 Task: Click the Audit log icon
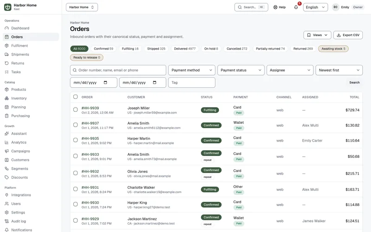click(6, 221)
